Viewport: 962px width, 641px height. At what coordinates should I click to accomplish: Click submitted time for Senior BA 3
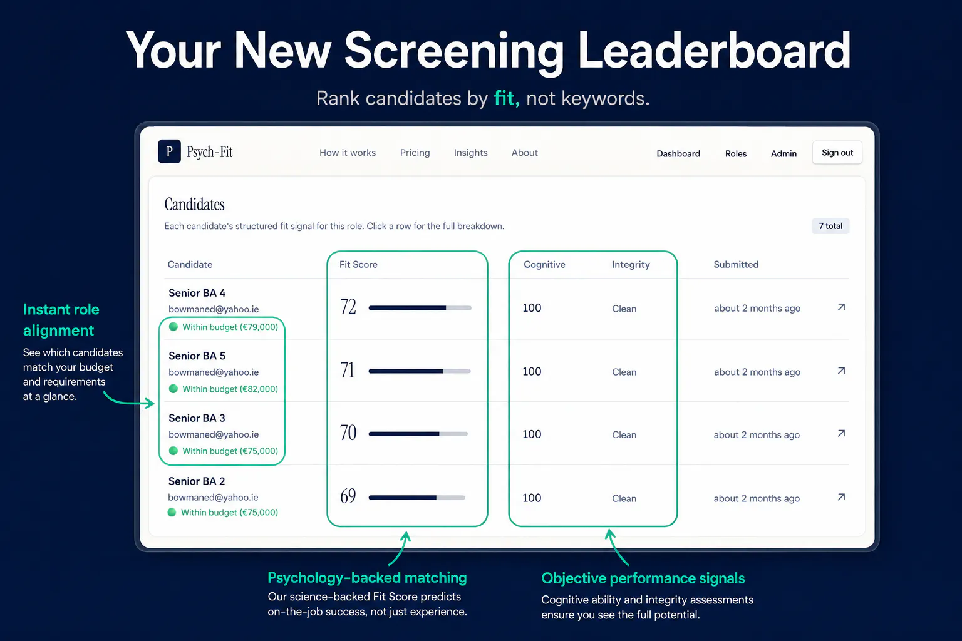[757, 435]
